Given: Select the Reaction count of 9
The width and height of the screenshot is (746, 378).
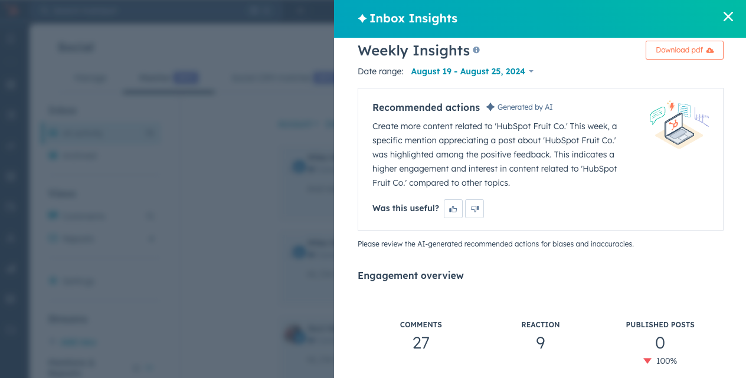Looking at the screenshot, I should [x=540, y=343].
